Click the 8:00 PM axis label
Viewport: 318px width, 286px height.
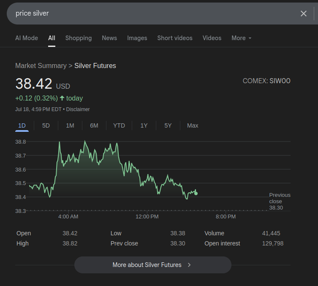(226, 217)
